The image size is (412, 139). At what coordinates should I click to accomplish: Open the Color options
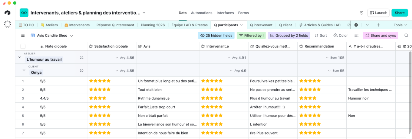[x=340, y=35]
